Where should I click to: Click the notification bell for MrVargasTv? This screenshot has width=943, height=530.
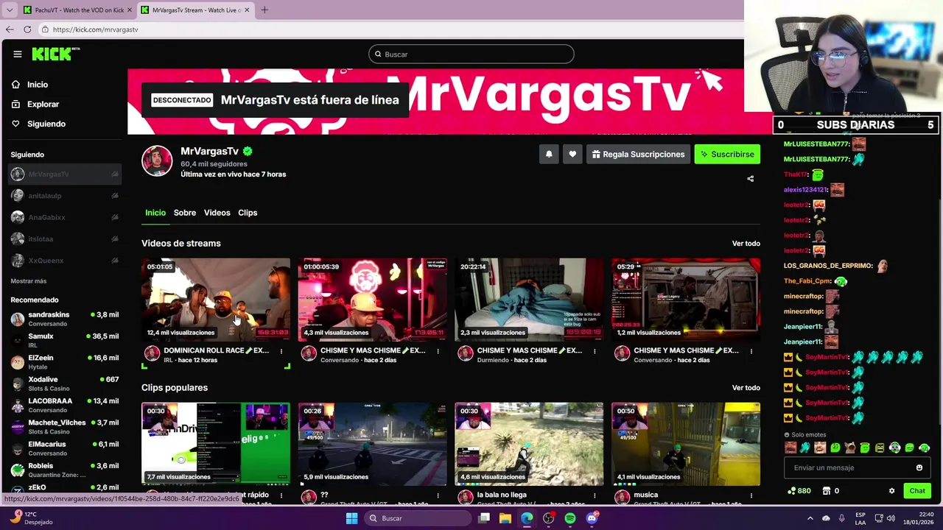point(549,154)
